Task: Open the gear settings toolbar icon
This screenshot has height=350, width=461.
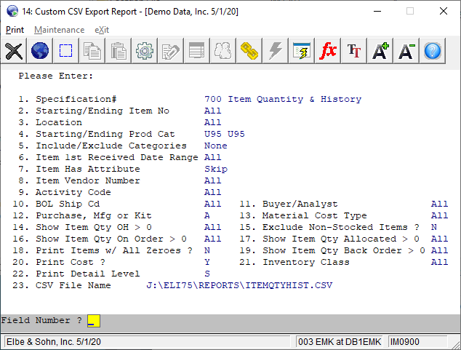Action: pos(145,51)
